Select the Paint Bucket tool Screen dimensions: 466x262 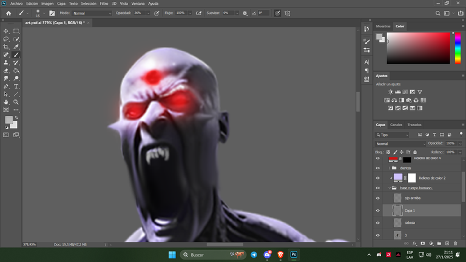tap(16, 71)
